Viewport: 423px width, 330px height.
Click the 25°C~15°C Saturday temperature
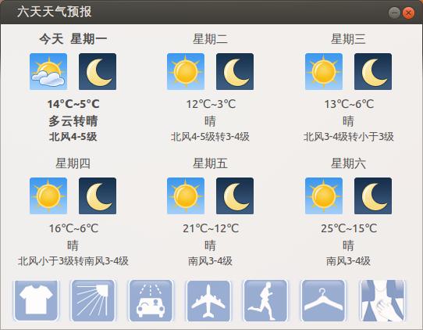349,228
